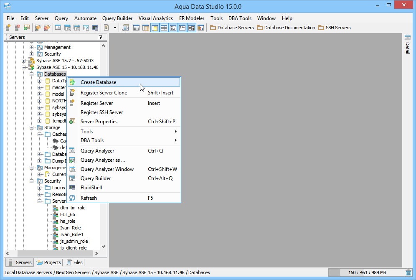The width and height of the screenshot is (416, 280).
Task: Open the Visual Analytics menu
Action: tap(155, 18)
